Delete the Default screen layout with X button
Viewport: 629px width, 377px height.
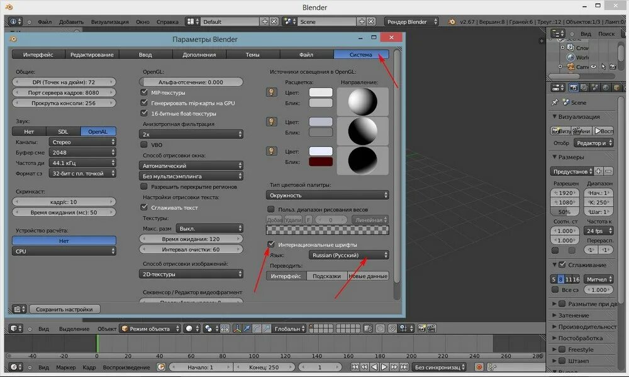point(274,21)
